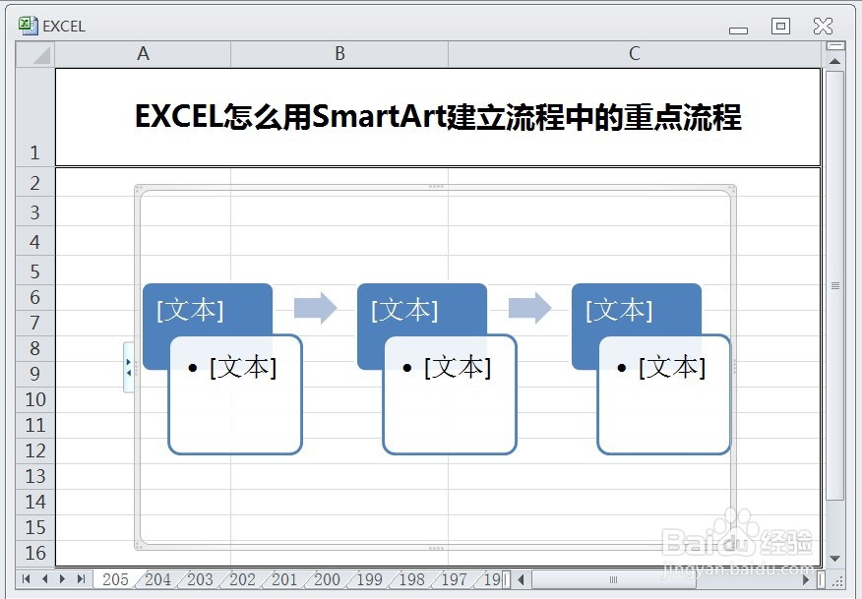Select row 16 header
The width and height of the screenshot is (862, 599).
pyautogui.click(x=35, y=553)
